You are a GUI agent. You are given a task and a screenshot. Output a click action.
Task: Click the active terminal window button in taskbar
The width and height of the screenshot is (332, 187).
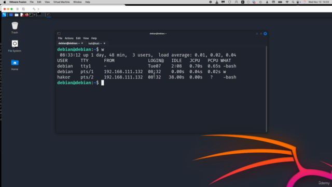click(x=48, y=15)
